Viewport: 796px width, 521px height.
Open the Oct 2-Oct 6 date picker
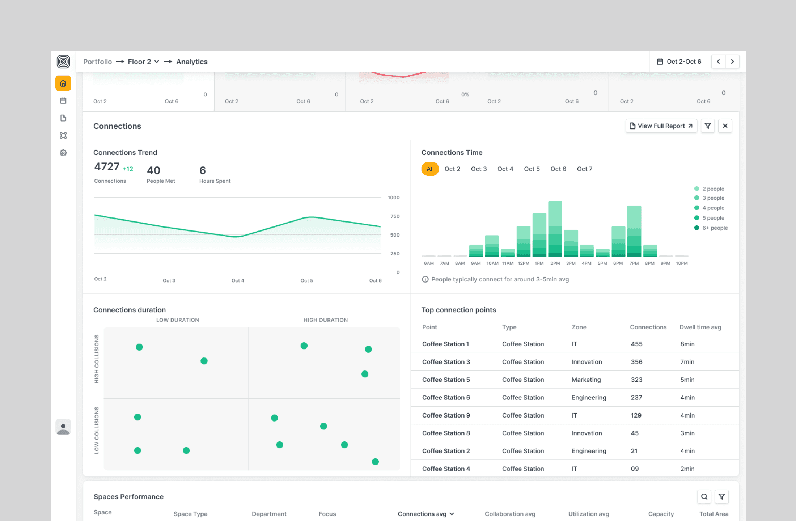(x=679, y=62)
